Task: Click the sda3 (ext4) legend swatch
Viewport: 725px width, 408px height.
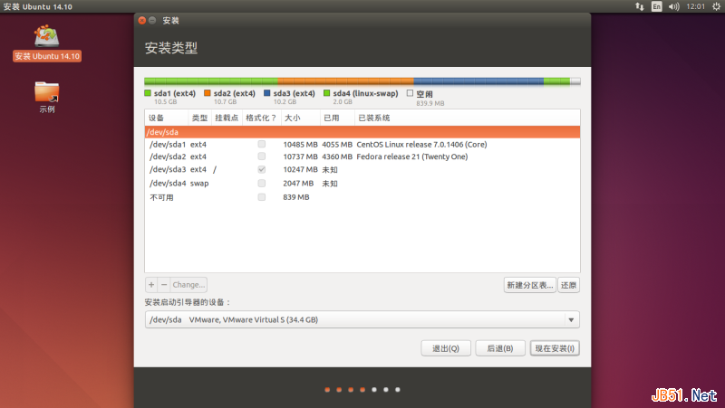Action: tap(266, 93)
